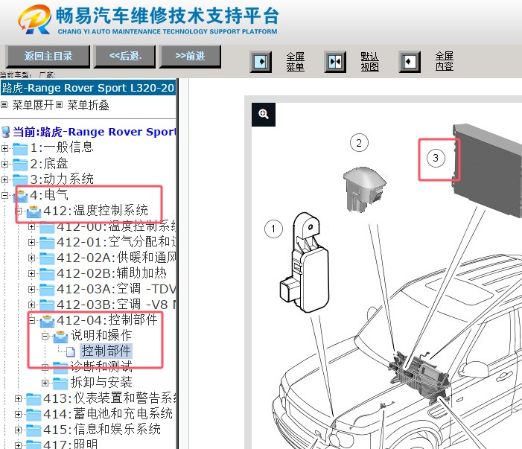The height and width of the screenshot is (449, 522).
Task: Select the 全屏内容 link
Action: [444, 61]
